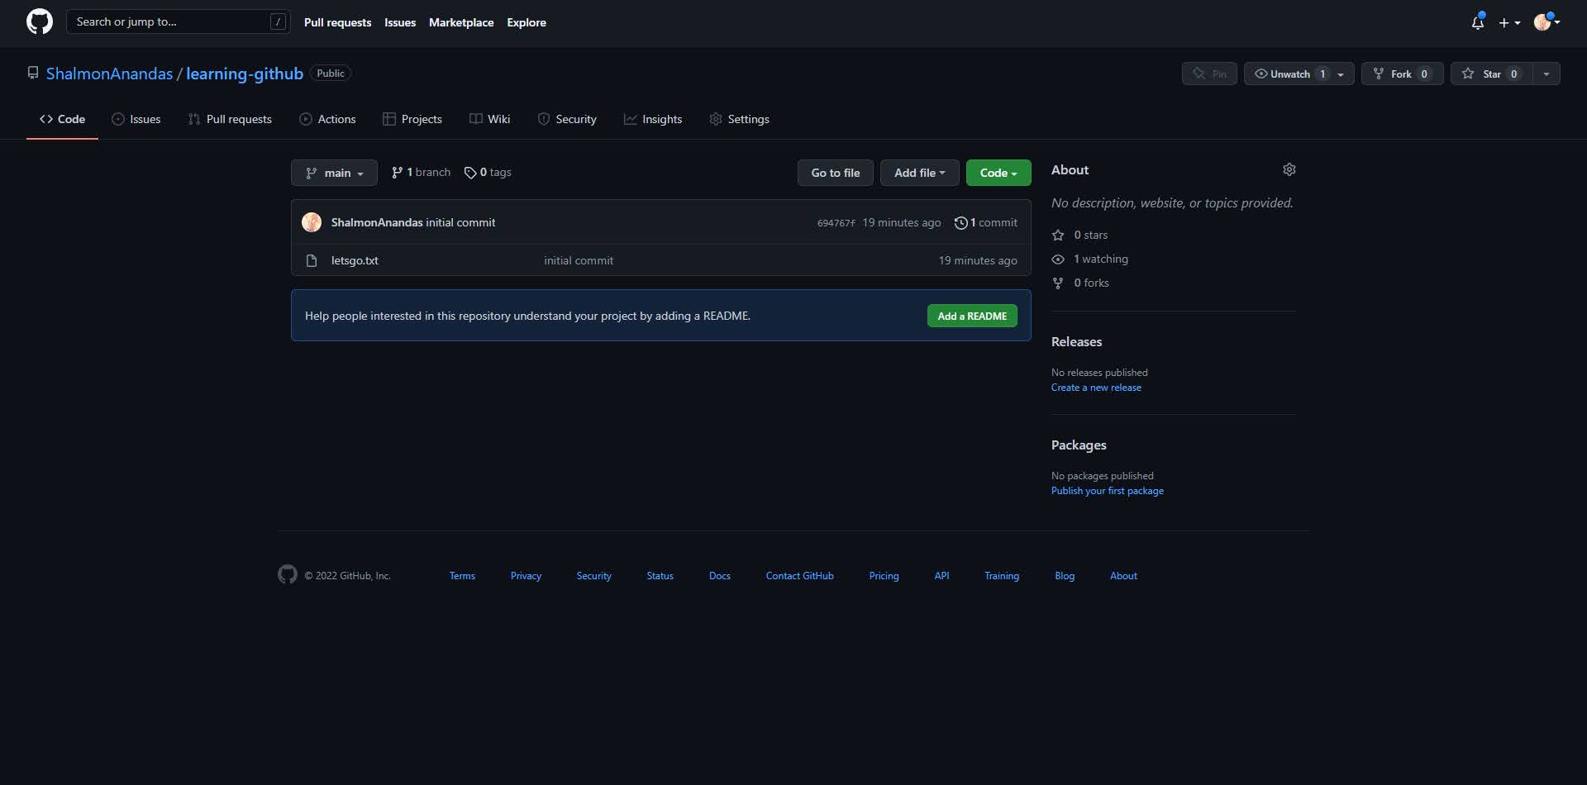Switch to the Settings tab
The image size is (1587, 785).
(x=739, y=119)
